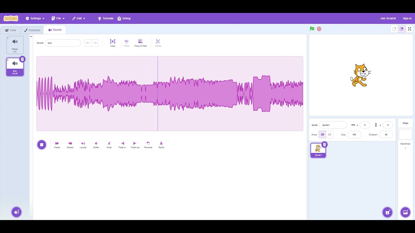Click the Delete scissors tool
The width and height of the screenshot is (415, 233).
click(x=158, y=43)
